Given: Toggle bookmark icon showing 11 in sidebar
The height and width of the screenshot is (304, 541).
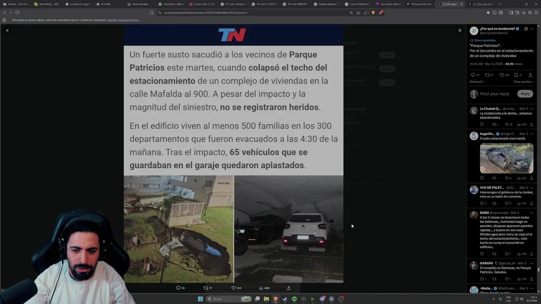Looking at the screenshot, I should pos(516,75).
